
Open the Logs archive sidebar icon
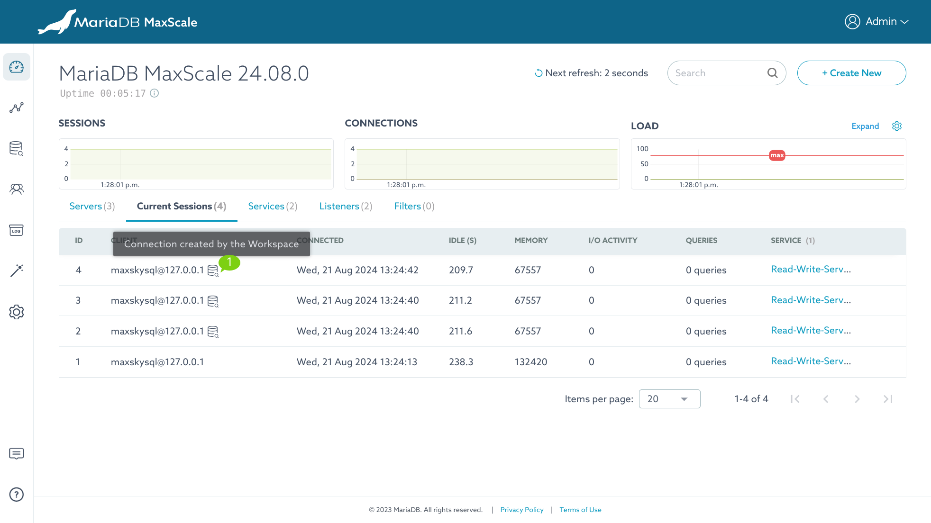click(x=17, y=230)
